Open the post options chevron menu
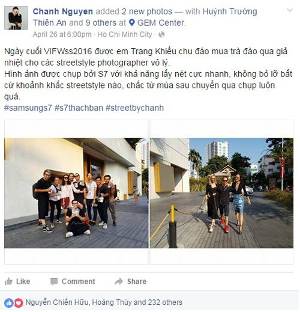Viewport: 300px width, 312px height. pyautogui.click(x=290, y=10)
